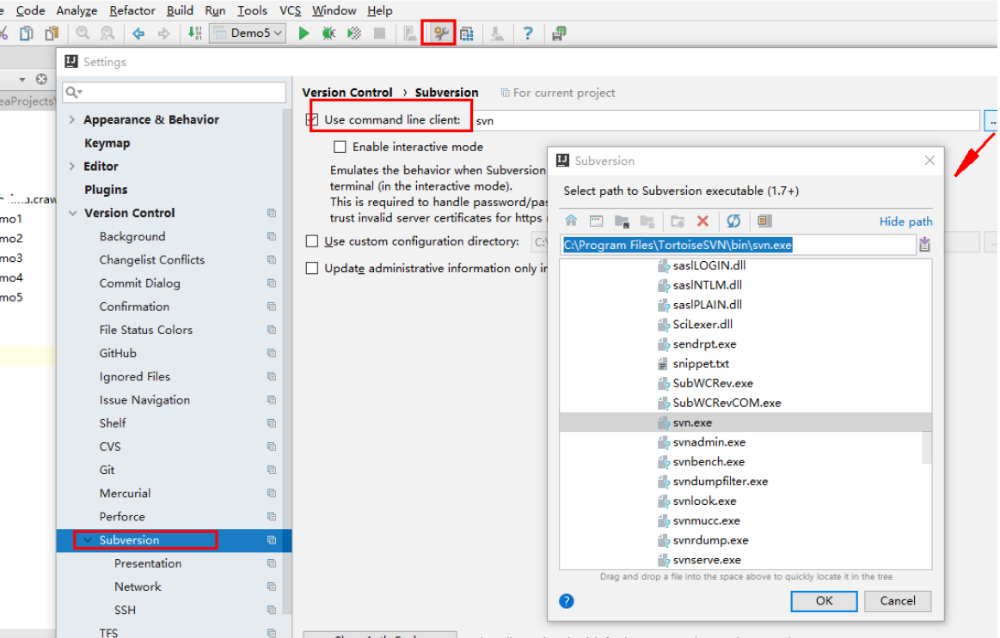The height and width of the screenshot is (638, 1000).
Task: Click the Copy toolbar icon
Action: pos(26,33)
